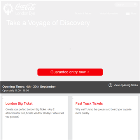Expand the More menu label
The height and width of the screenshot is (140, 140).
pos(134,14)
